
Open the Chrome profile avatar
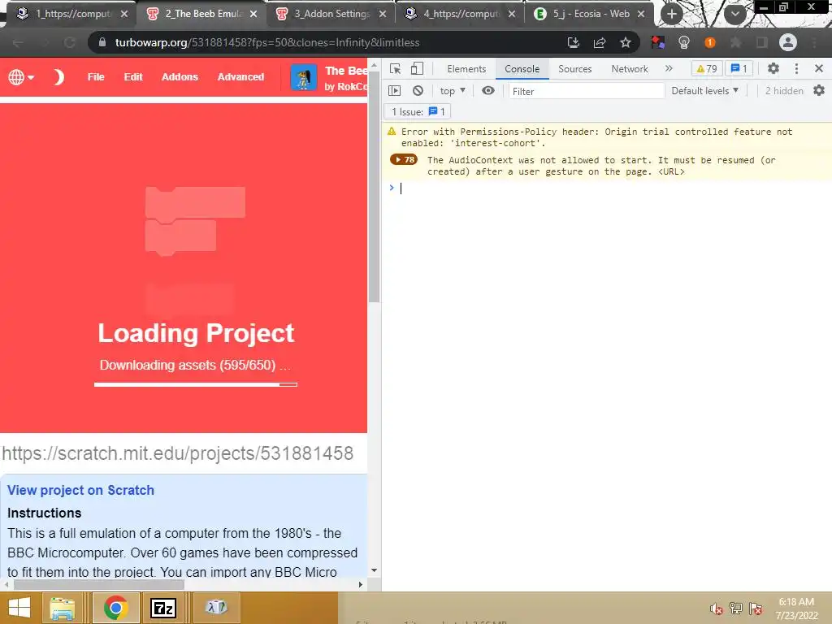pos(788,42)
